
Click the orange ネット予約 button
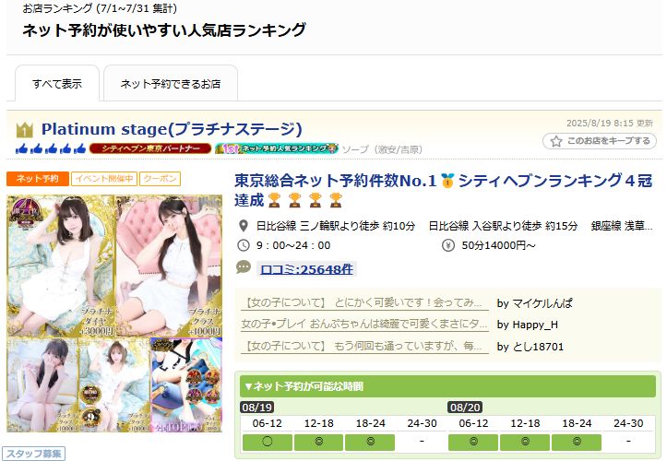tap(38, 179)
